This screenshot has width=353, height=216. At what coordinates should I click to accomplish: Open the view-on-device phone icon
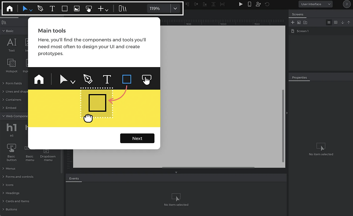tap(249, 4)
